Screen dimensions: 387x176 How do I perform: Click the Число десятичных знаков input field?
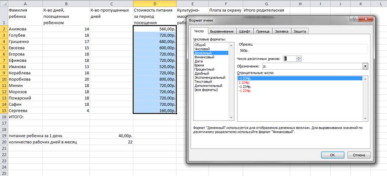pos(290,59)
